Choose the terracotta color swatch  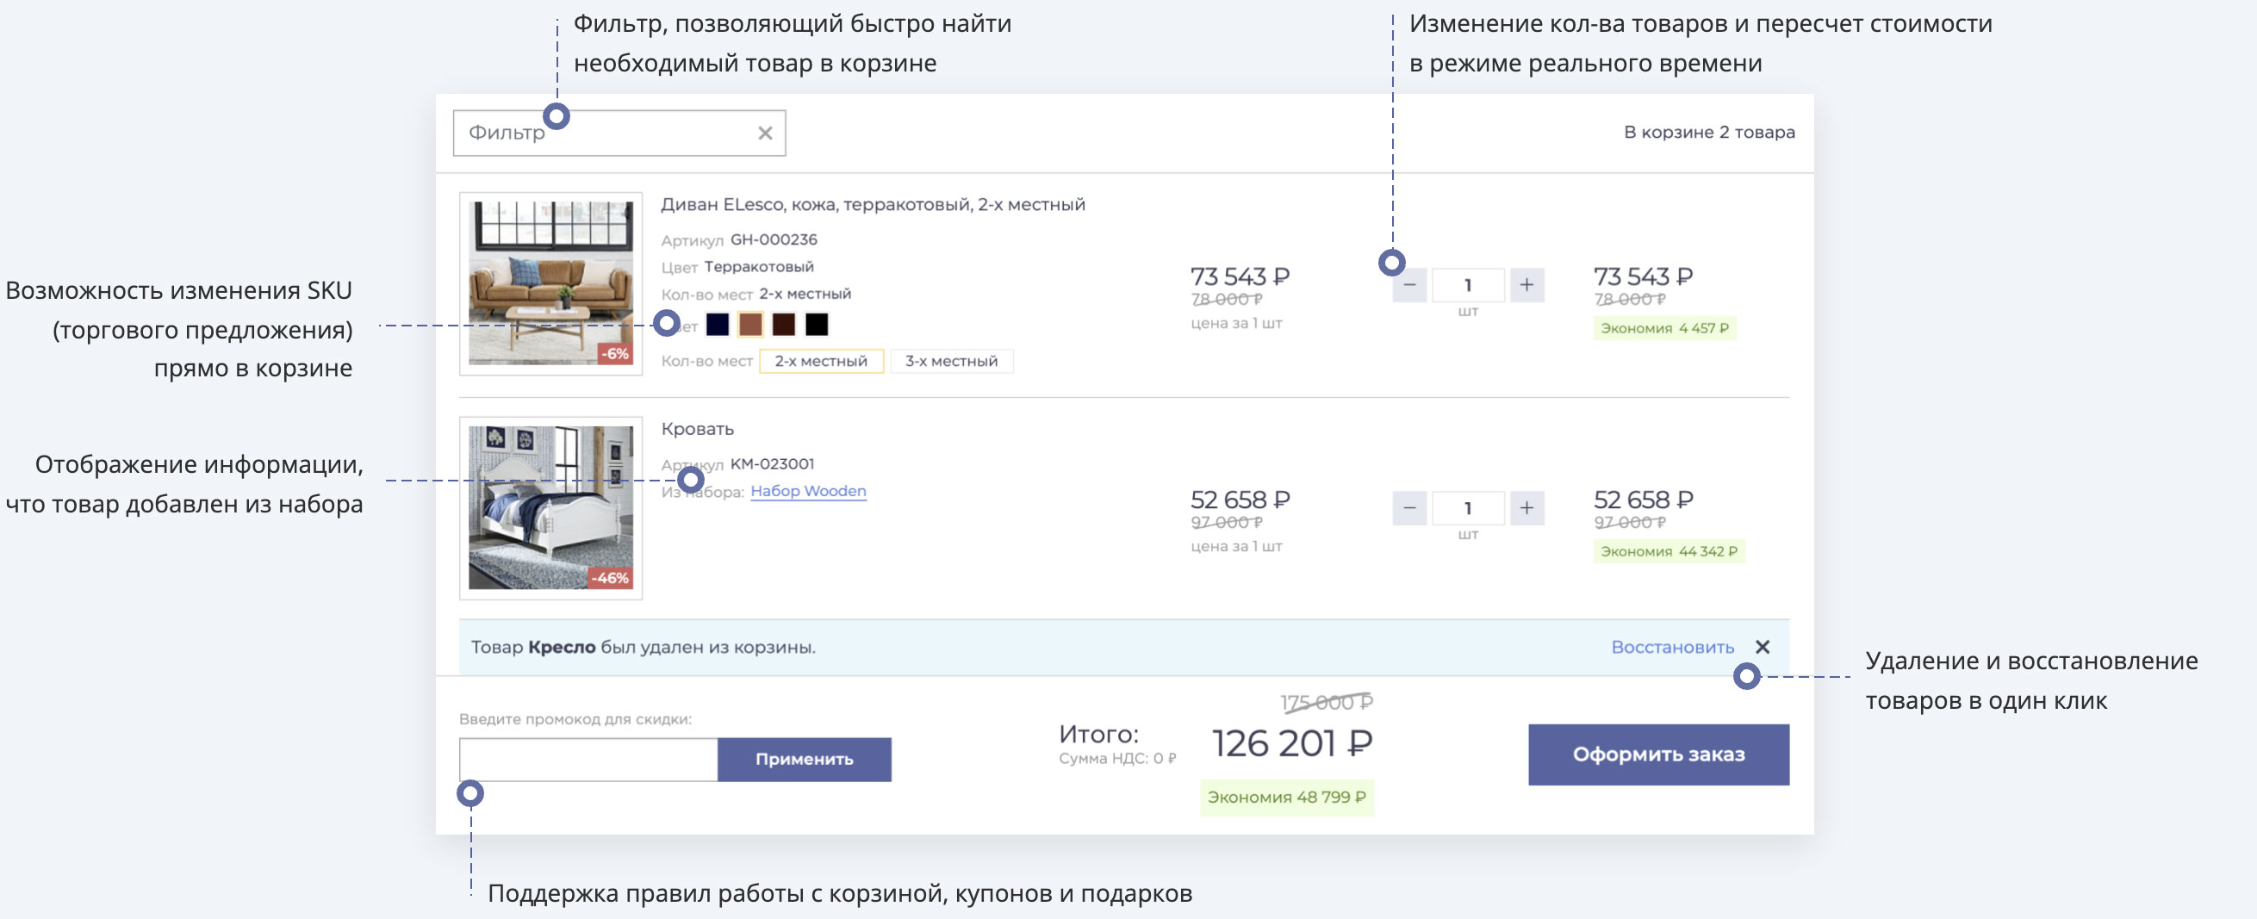[x=750, y=325]
